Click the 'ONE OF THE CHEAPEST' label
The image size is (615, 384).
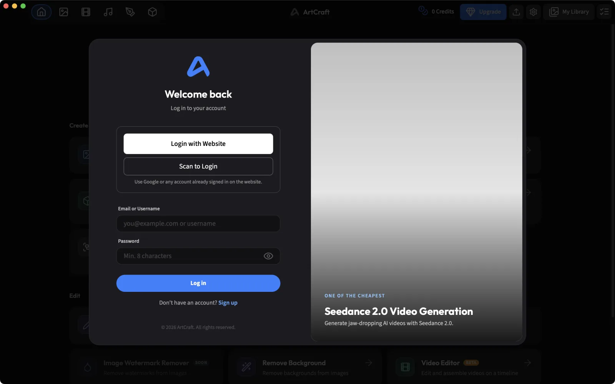pos(354,296)
